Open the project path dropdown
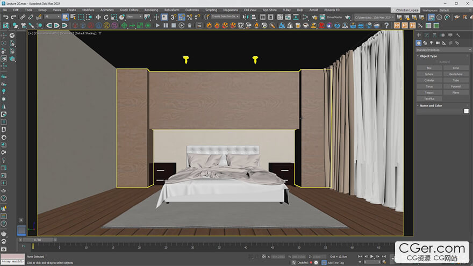This screenshot has width=473, height=266. click(x=374, y=18)
